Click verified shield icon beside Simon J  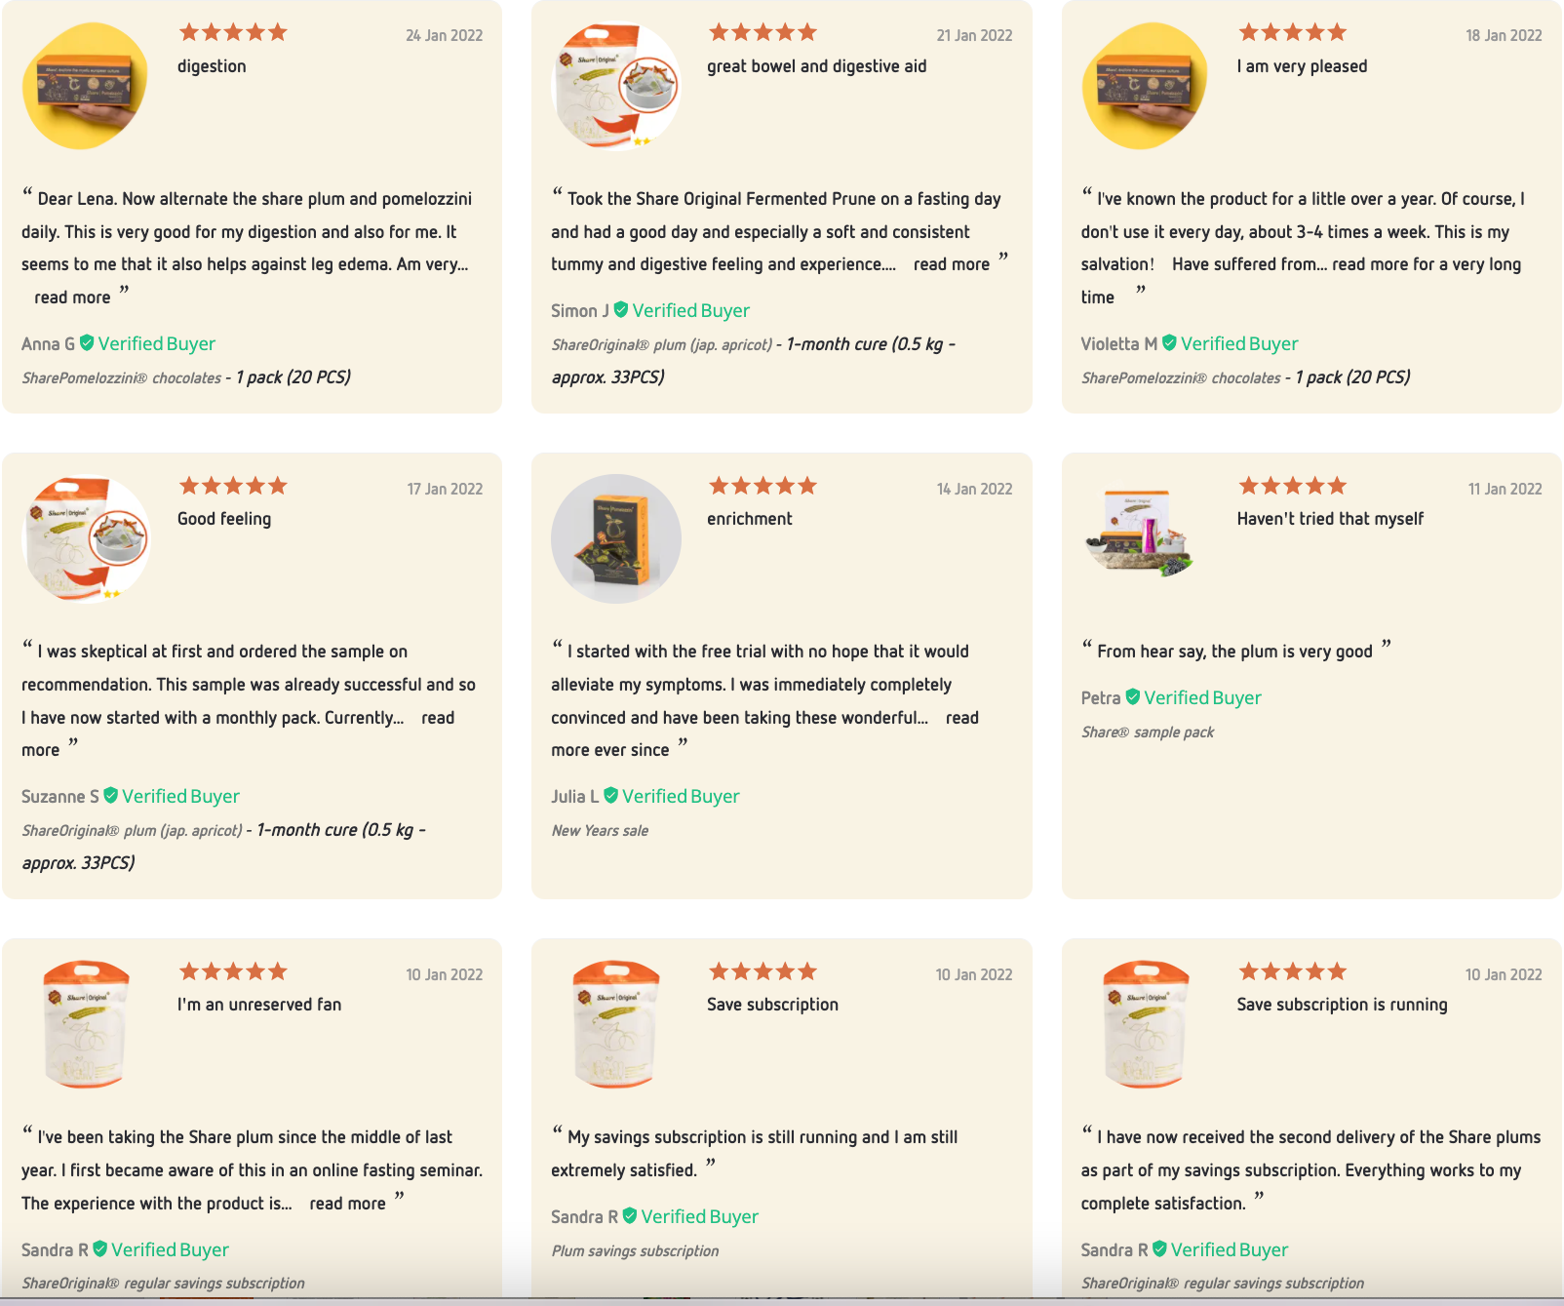(621, 309)
